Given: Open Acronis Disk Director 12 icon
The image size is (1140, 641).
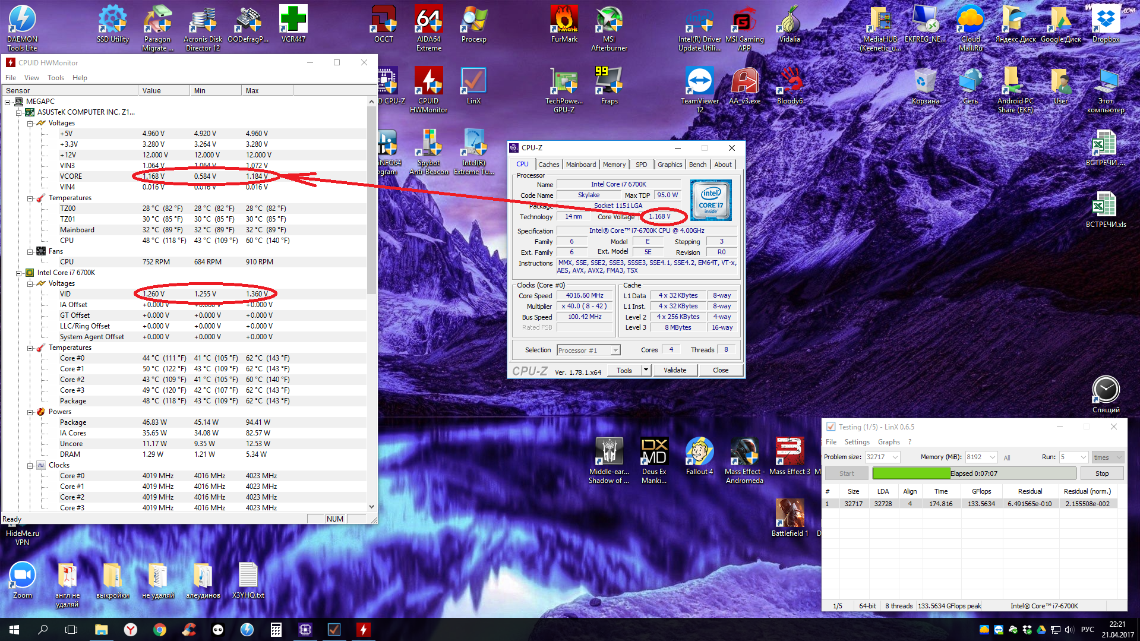Looking at the screenshot, I should click(x=203, y=27).
